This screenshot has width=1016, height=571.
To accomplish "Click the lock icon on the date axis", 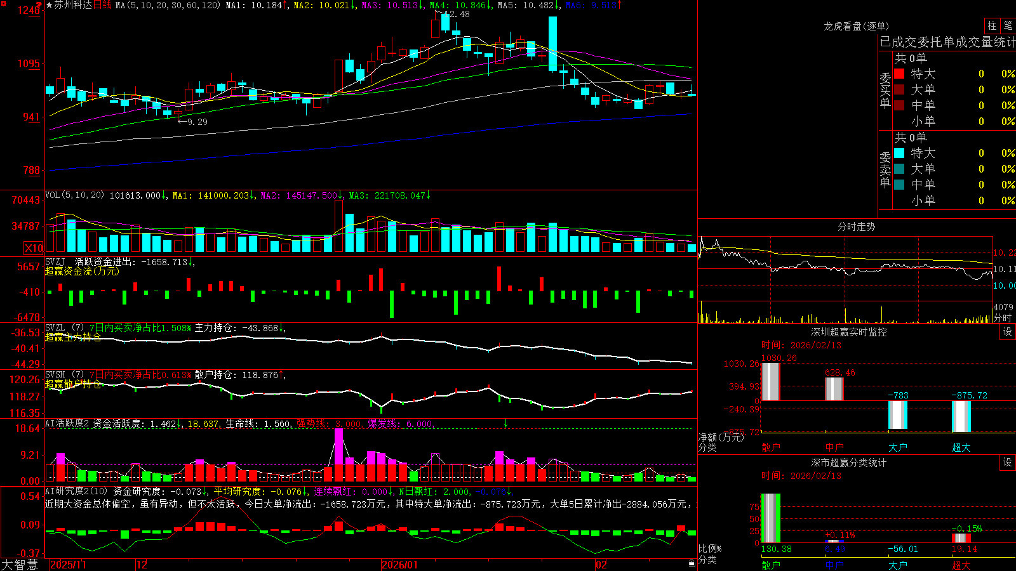I will click(x=692, y=563).
